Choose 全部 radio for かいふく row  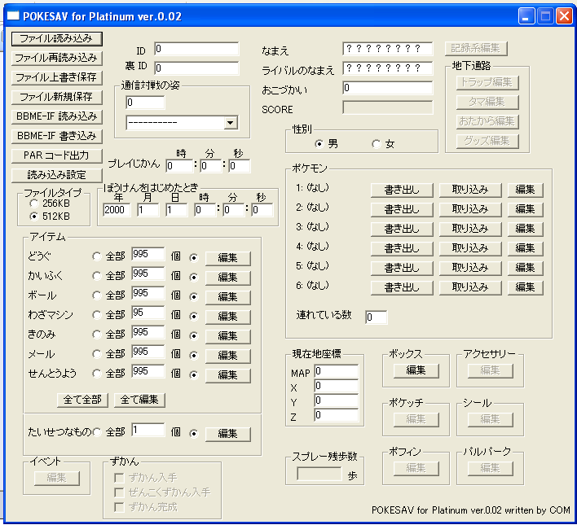click(x=97, y=276)
